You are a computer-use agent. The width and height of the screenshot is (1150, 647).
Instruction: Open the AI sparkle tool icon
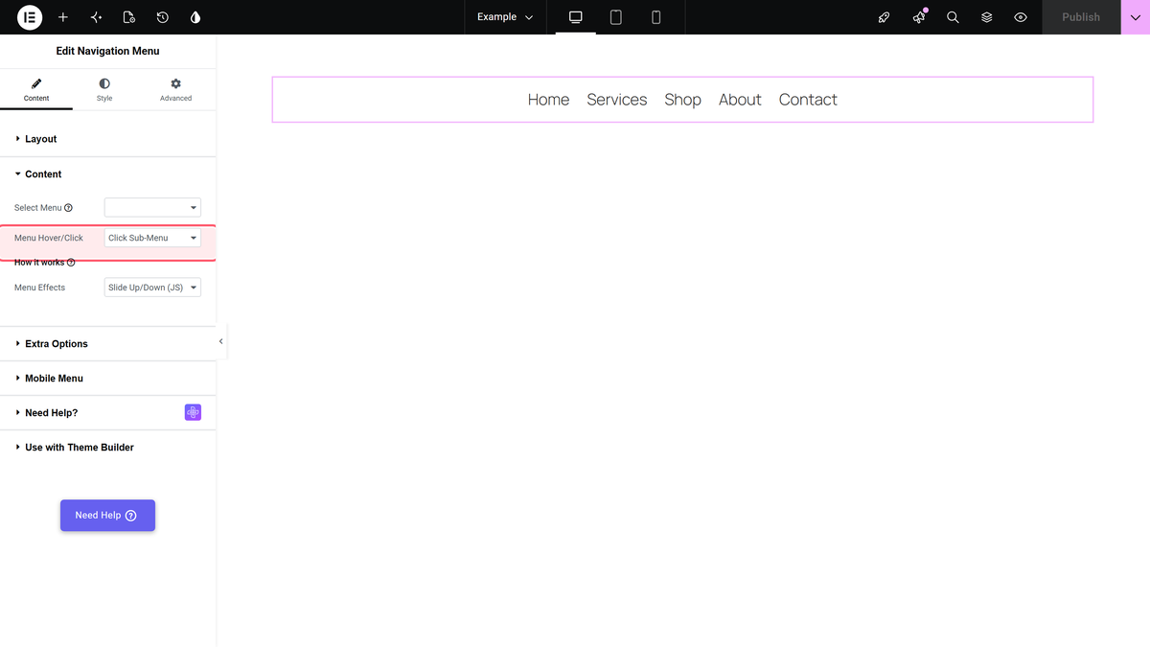96,17
